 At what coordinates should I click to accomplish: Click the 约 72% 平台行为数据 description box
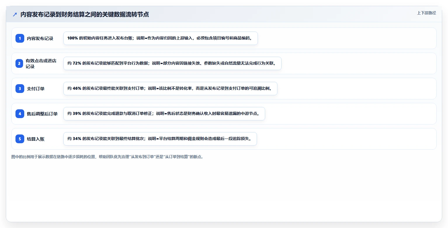pos(172,63)
